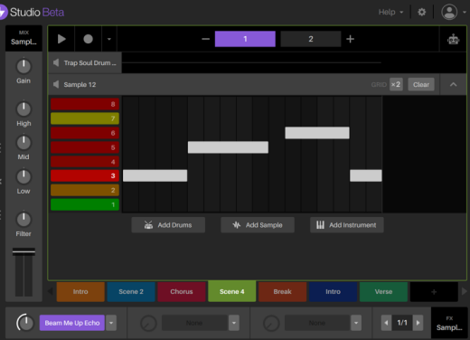Select sample pad 4
470x340 pixels.
[85, 162]
